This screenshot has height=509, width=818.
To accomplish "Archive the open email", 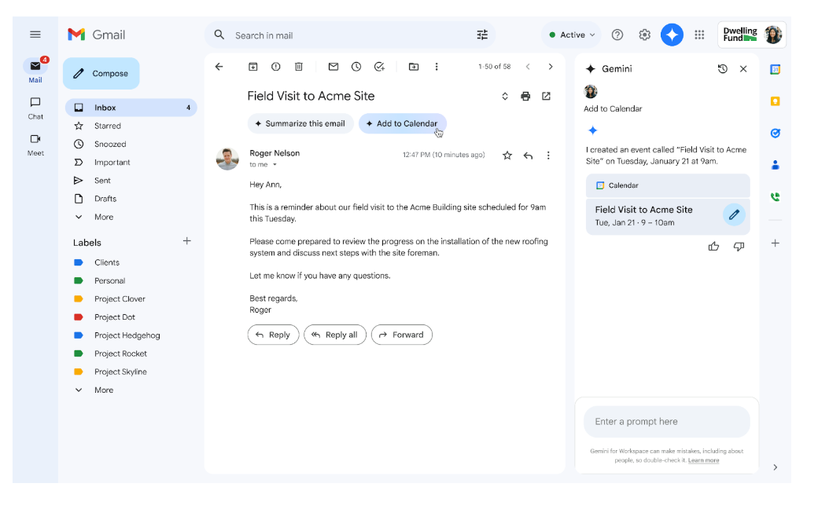I will click(253, 67).
